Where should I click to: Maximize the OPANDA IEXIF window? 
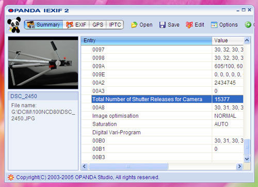point(244,10)
